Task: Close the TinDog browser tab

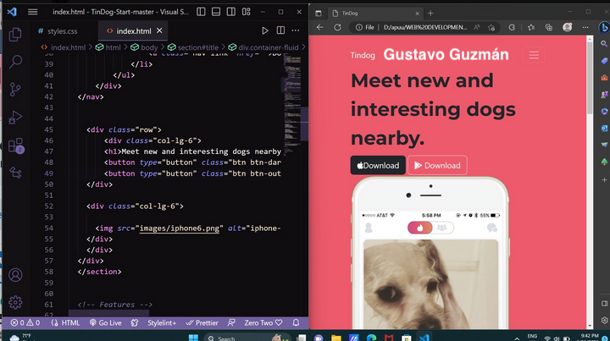Action: pyautogui.click(x=417, y=14)
